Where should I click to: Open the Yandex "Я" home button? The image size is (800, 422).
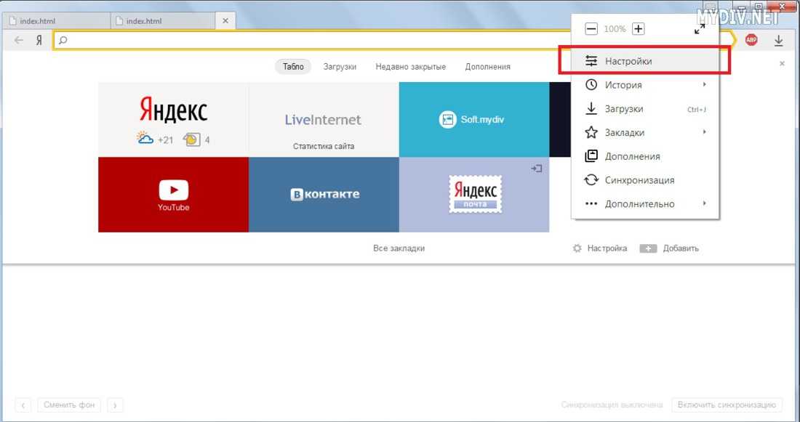[39, 40]
